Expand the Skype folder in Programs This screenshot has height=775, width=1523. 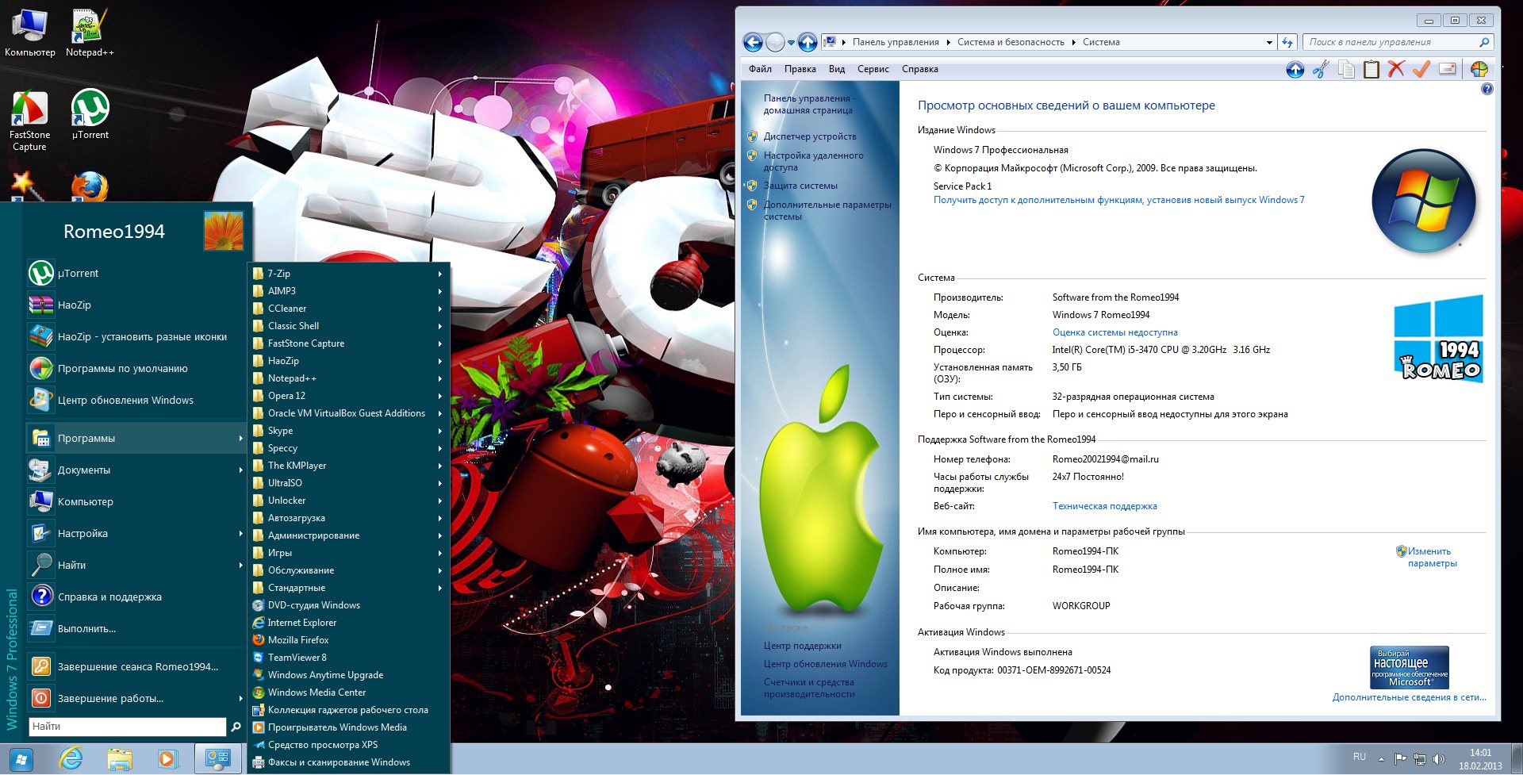[x=348, y=431]
